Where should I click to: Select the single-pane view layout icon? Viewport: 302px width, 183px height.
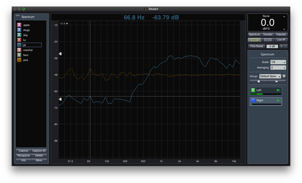click(255, 40)
